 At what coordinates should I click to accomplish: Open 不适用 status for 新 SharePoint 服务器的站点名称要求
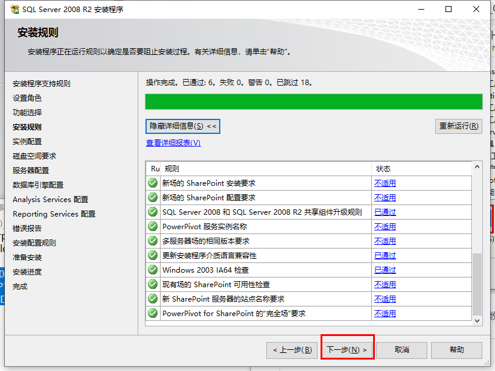pos(385,299)
